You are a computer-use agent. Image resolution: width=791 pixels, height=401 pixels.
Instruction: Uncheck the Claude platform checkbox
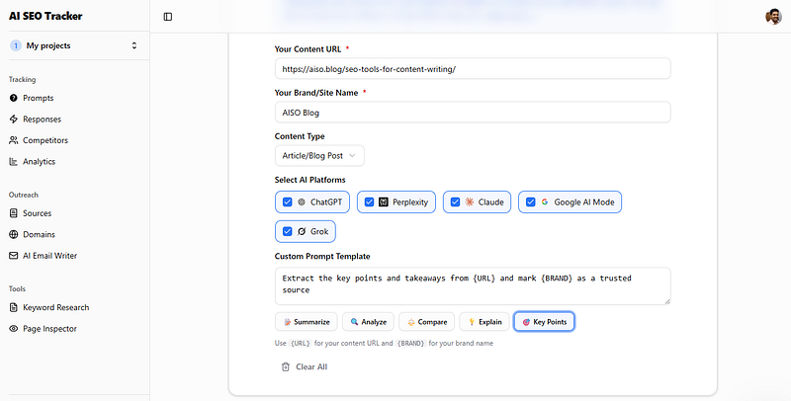[455, 202]
